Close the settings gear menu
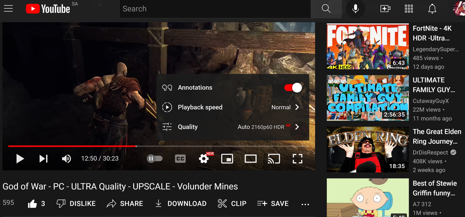 [204, 159]
